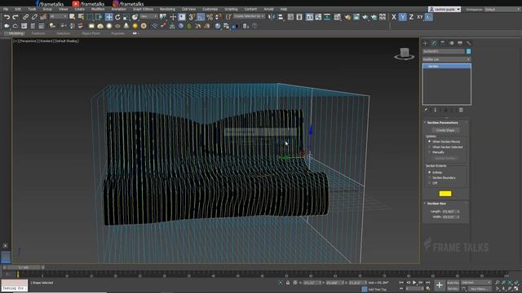Screen dimensions: 522x293
Task: Open the Modifiers menu
Action: coord(98,9)
